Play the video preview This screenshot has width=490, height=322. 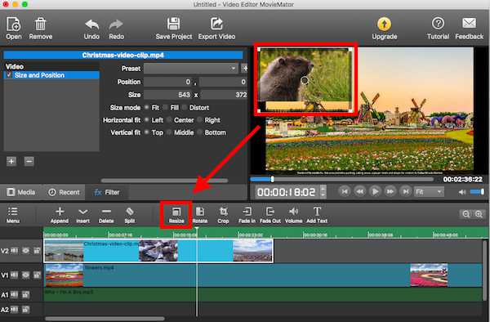(x=375, y=191)
